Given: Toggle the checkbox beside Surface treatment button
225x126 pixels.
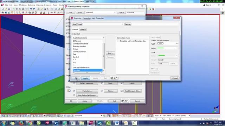Looking at the screenshot, I should point(74,83).
